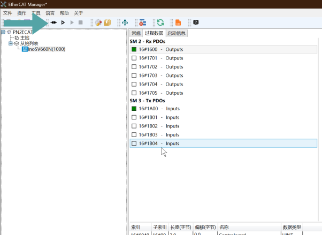Open the 关于 menu
322x235 pixels.
pyautogui.click(x=79, y=13)
